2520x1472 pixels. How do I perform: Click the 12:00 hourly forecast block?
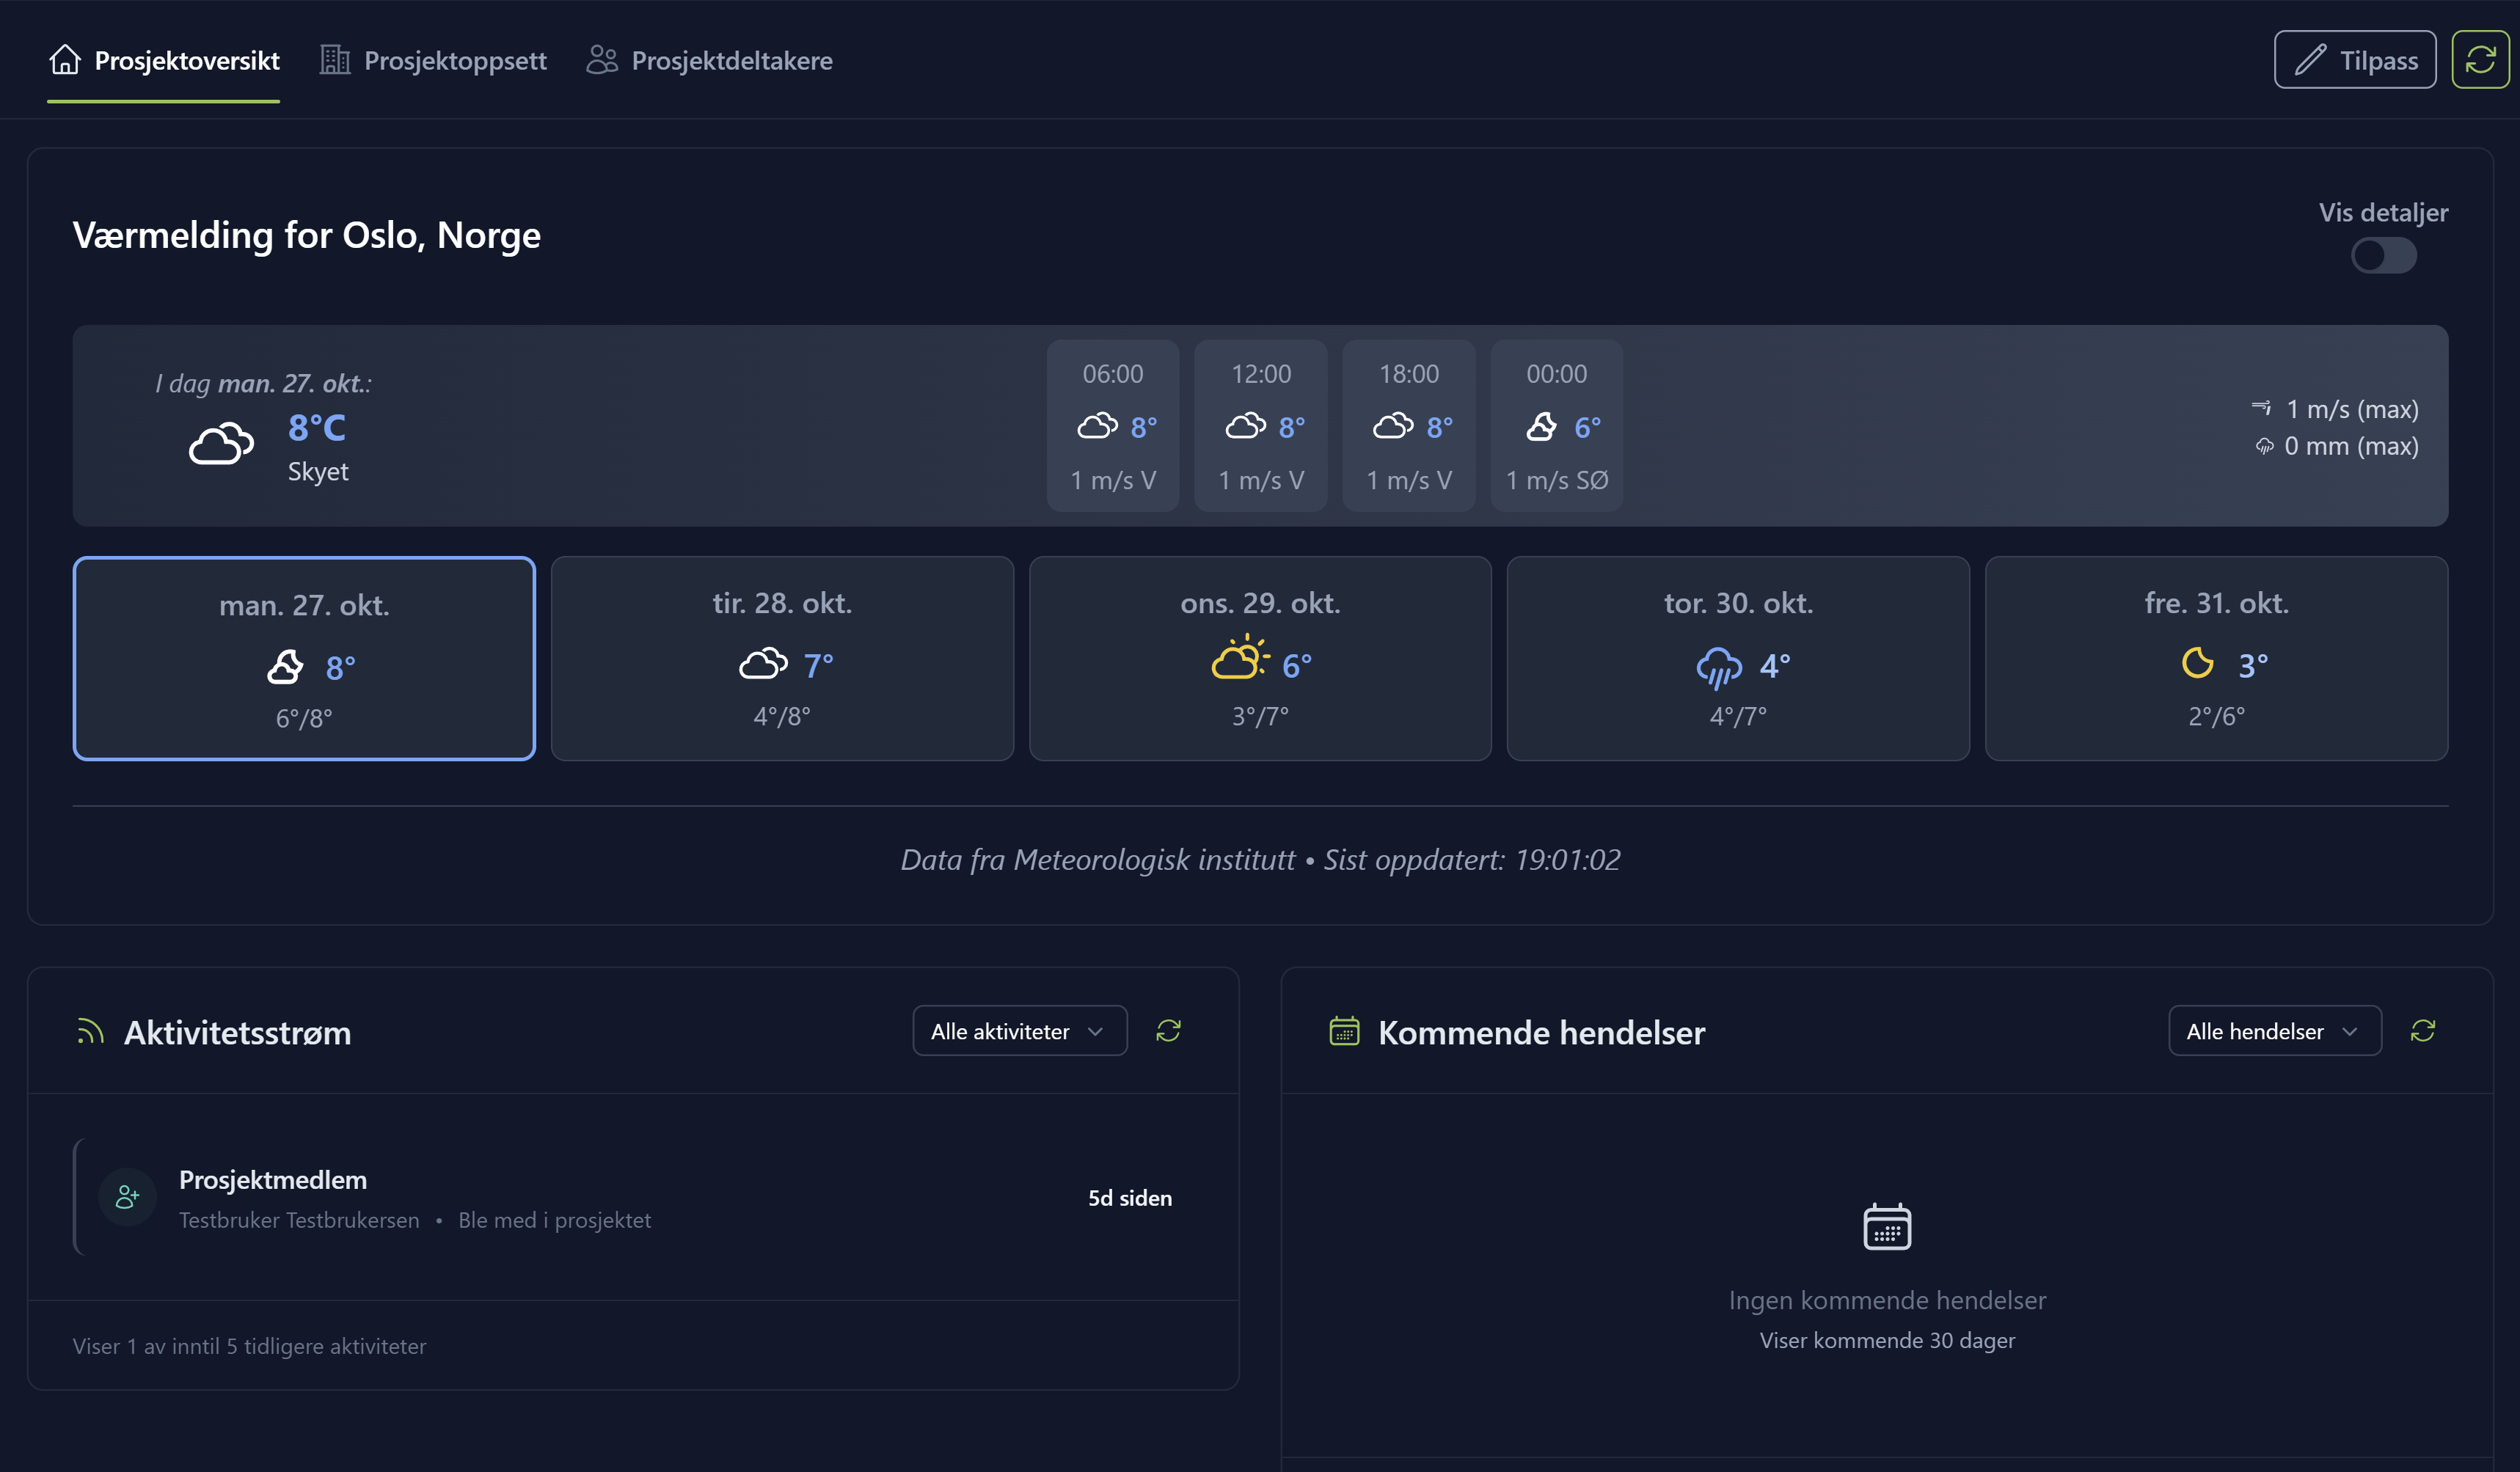tap(1261, 426)
